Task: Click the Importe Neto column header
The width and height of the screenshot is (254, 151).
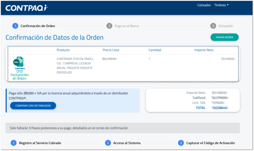Action: click(204, 50)
